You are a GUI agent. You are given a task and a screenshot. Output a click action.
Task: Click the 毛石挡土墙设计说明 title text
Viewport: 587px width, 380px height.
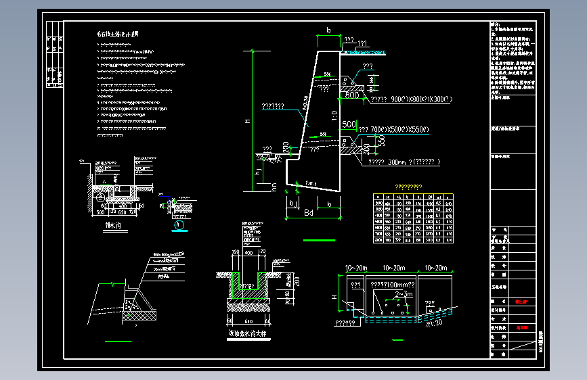coord(118,34)
